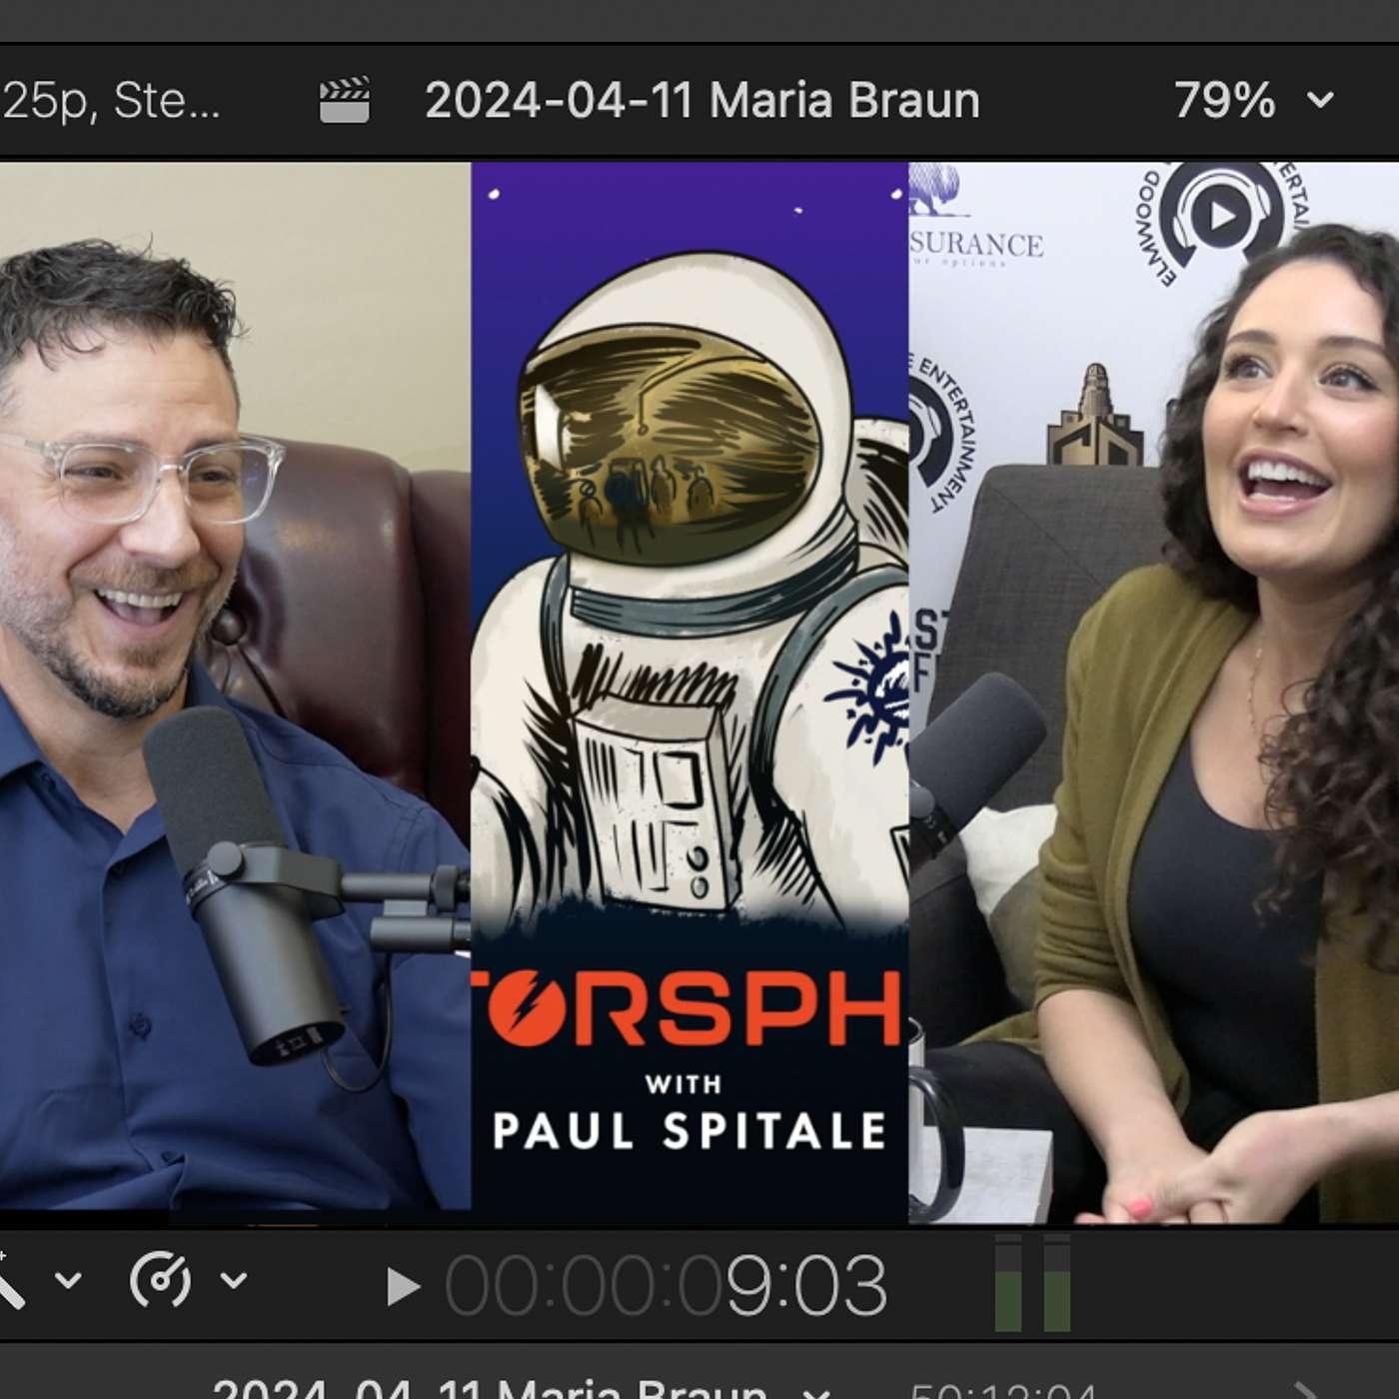Select the timeline project name at the bottom
1399x1399 pixels.
pos(490,1389)
